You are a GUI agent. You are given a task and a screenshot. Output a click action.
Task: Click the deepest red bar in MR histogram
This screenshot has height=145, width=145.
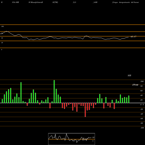pos(85,110)
